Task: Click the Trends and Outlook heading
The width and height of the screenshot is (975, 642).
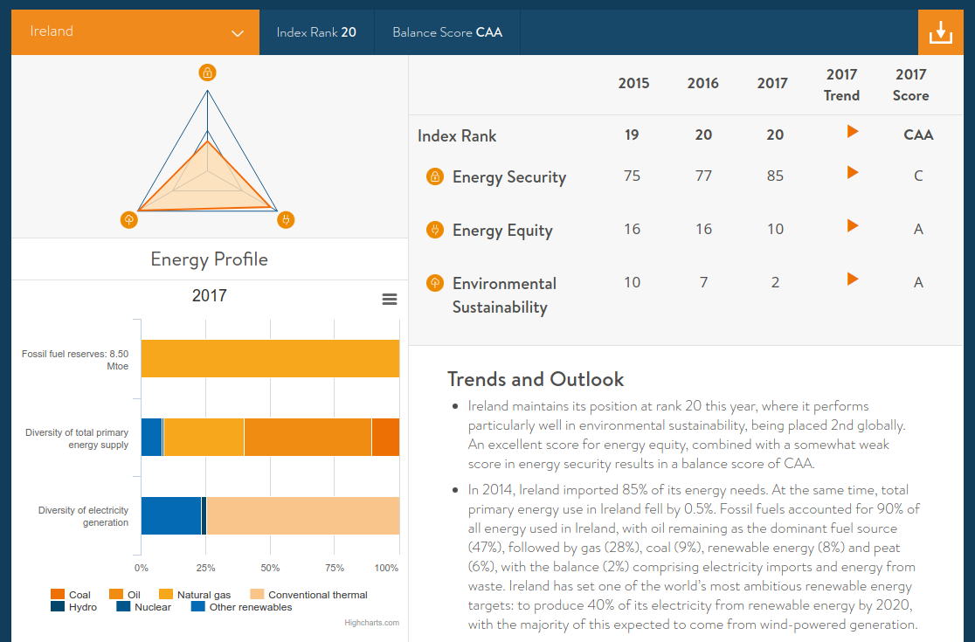Action: tap(536, 379)
